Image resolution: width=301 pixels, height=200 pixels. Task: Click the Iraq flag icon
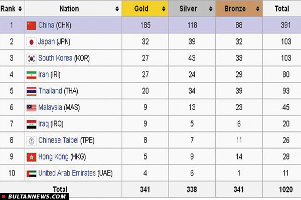click(x=32, y=124)
